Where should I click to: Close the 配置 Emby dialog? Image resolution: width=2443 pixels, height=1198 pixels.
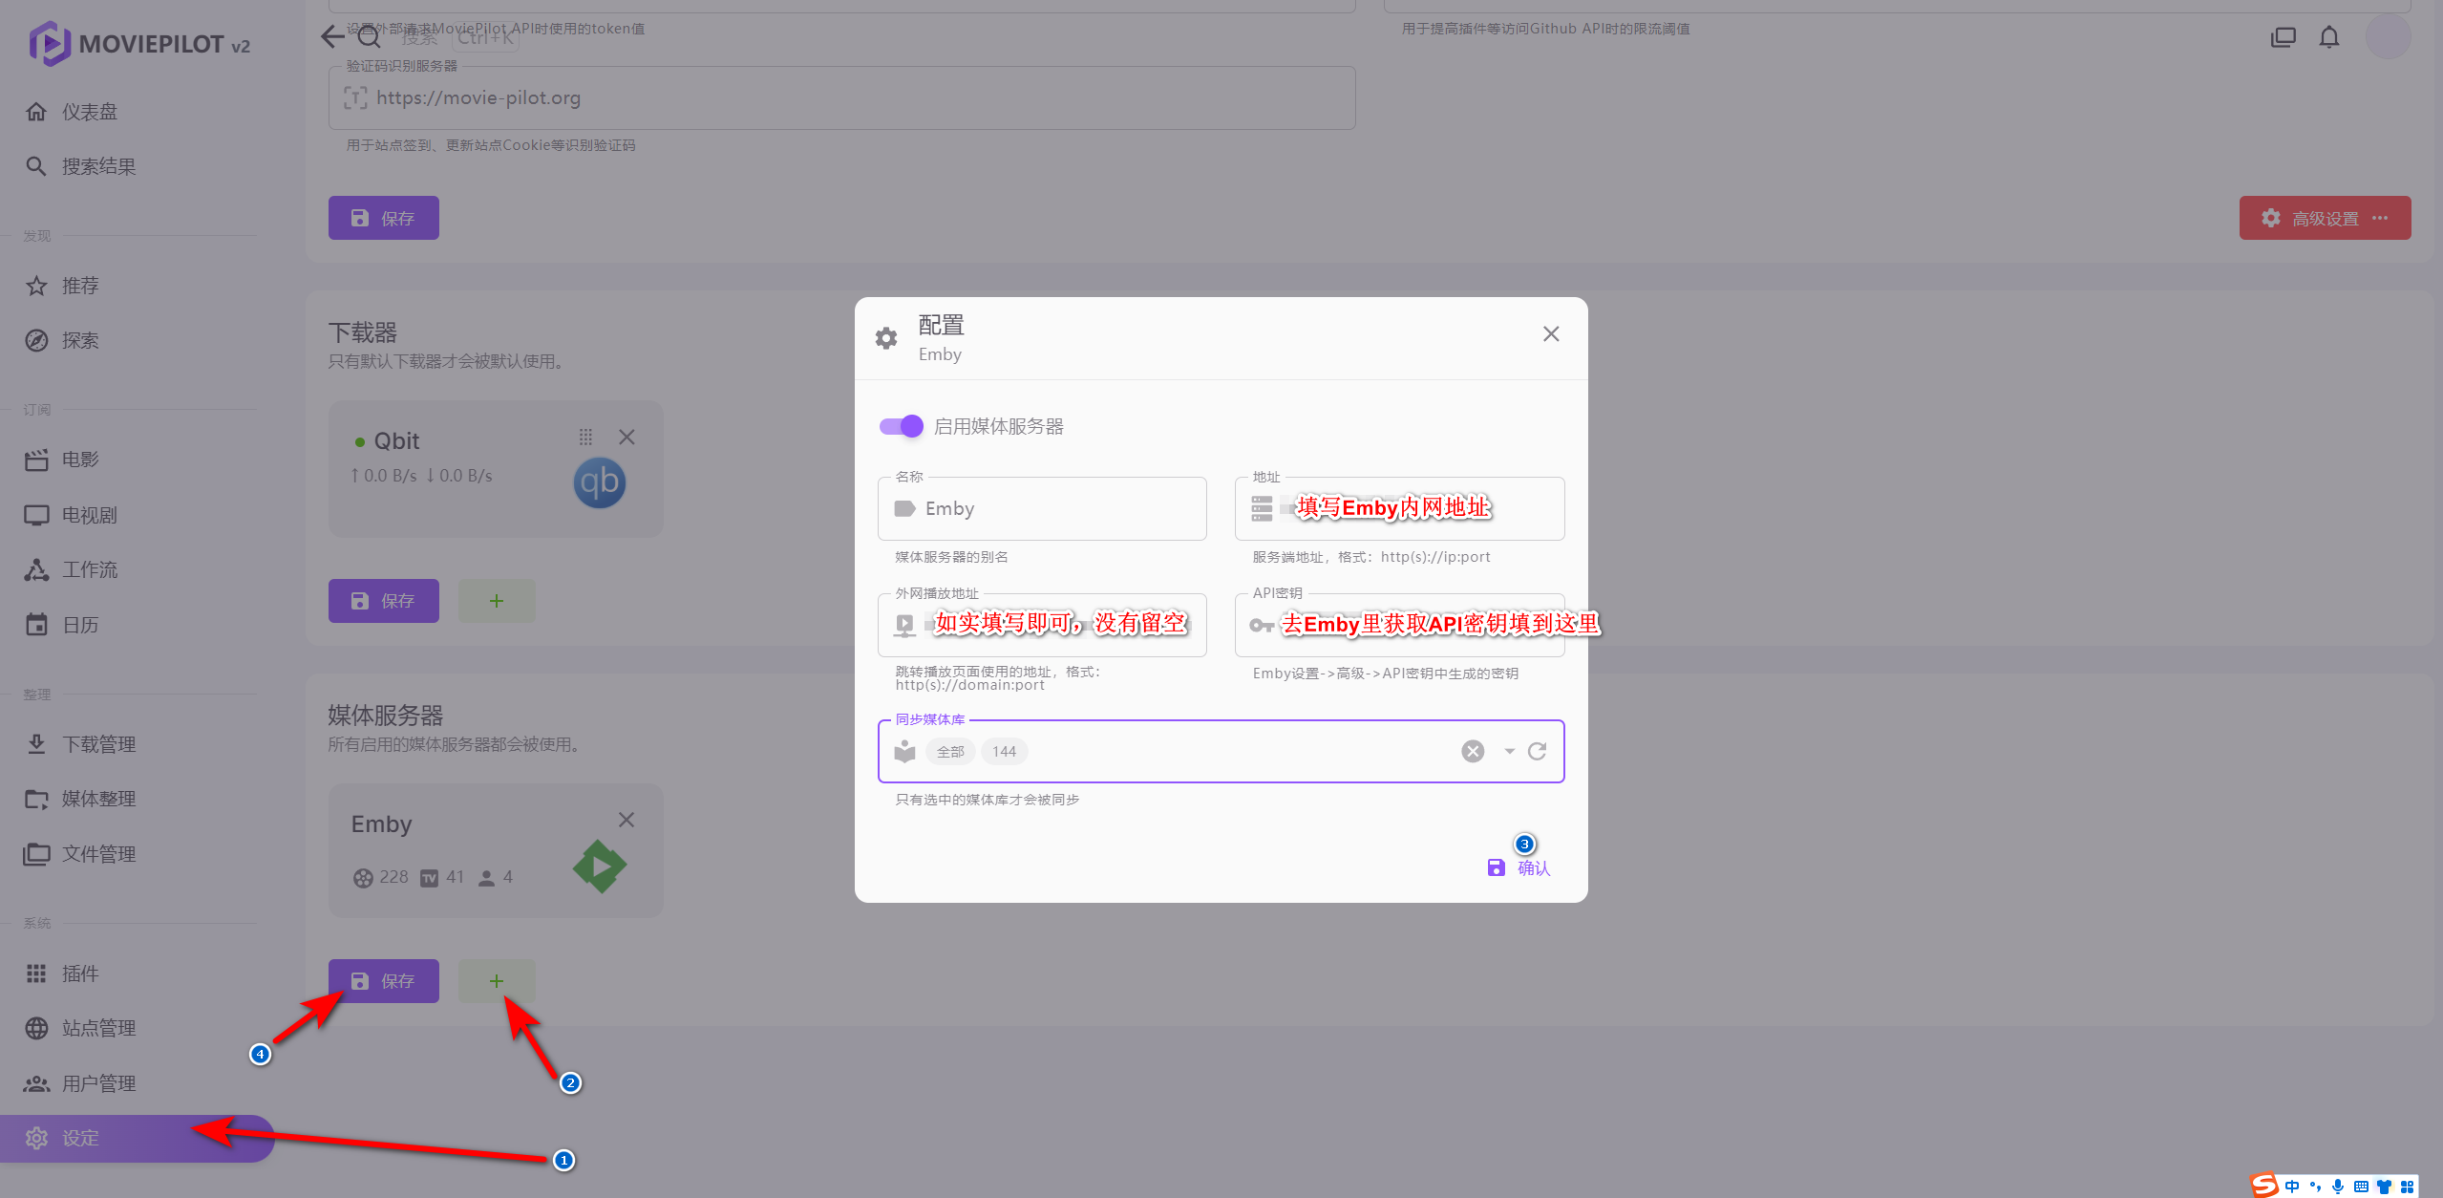[1551, 333]
